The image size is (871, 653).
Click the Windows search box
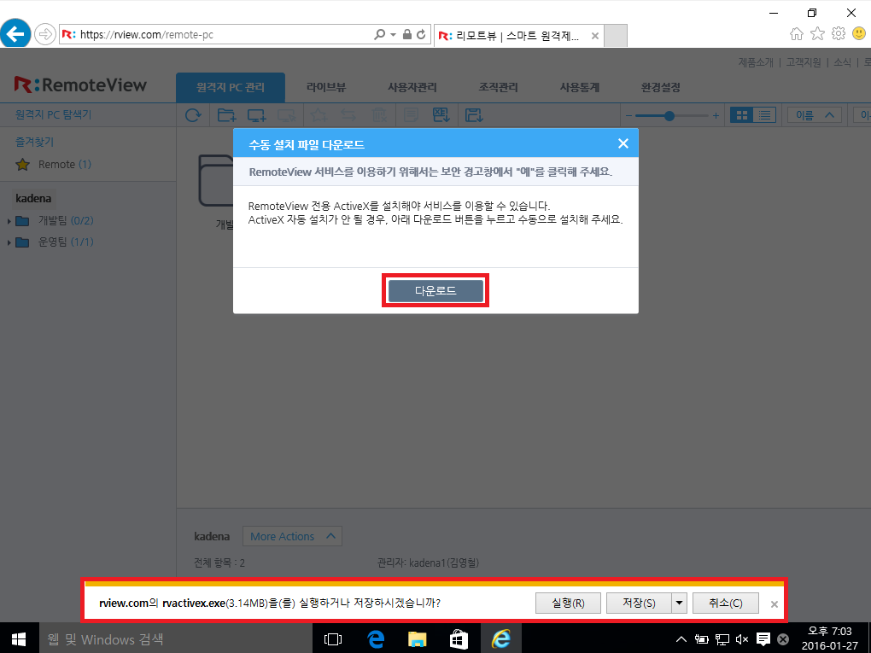tap(176, 638)
